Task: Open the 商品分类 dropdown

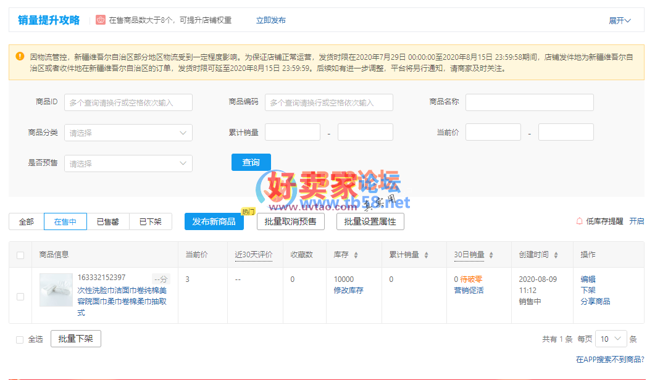Action: tap(128, 133)
